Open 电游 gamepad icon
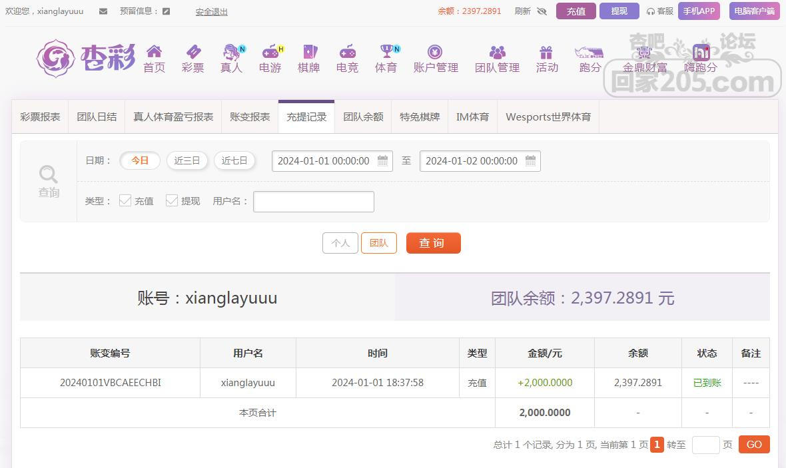 click(271, 51)
